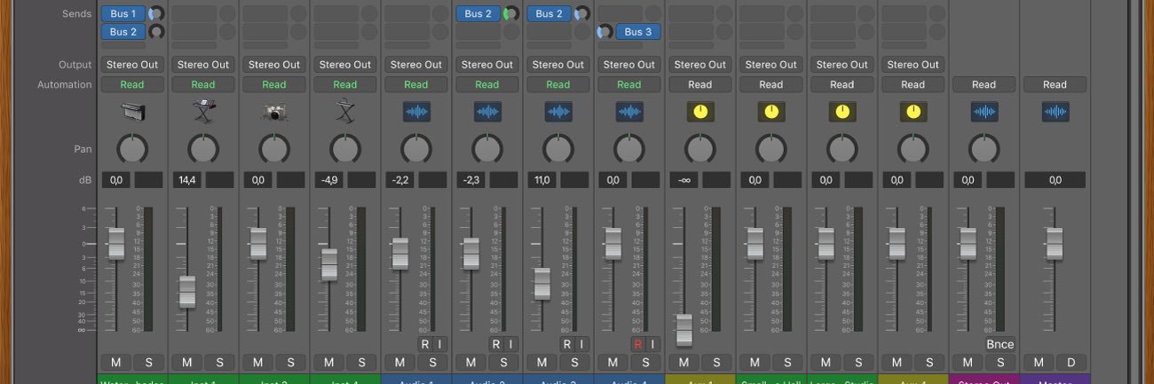The height and width of the screenshot is (384, 1154).
Task: Toggle the red record-enable R button
Action: [x=637, y=344]
